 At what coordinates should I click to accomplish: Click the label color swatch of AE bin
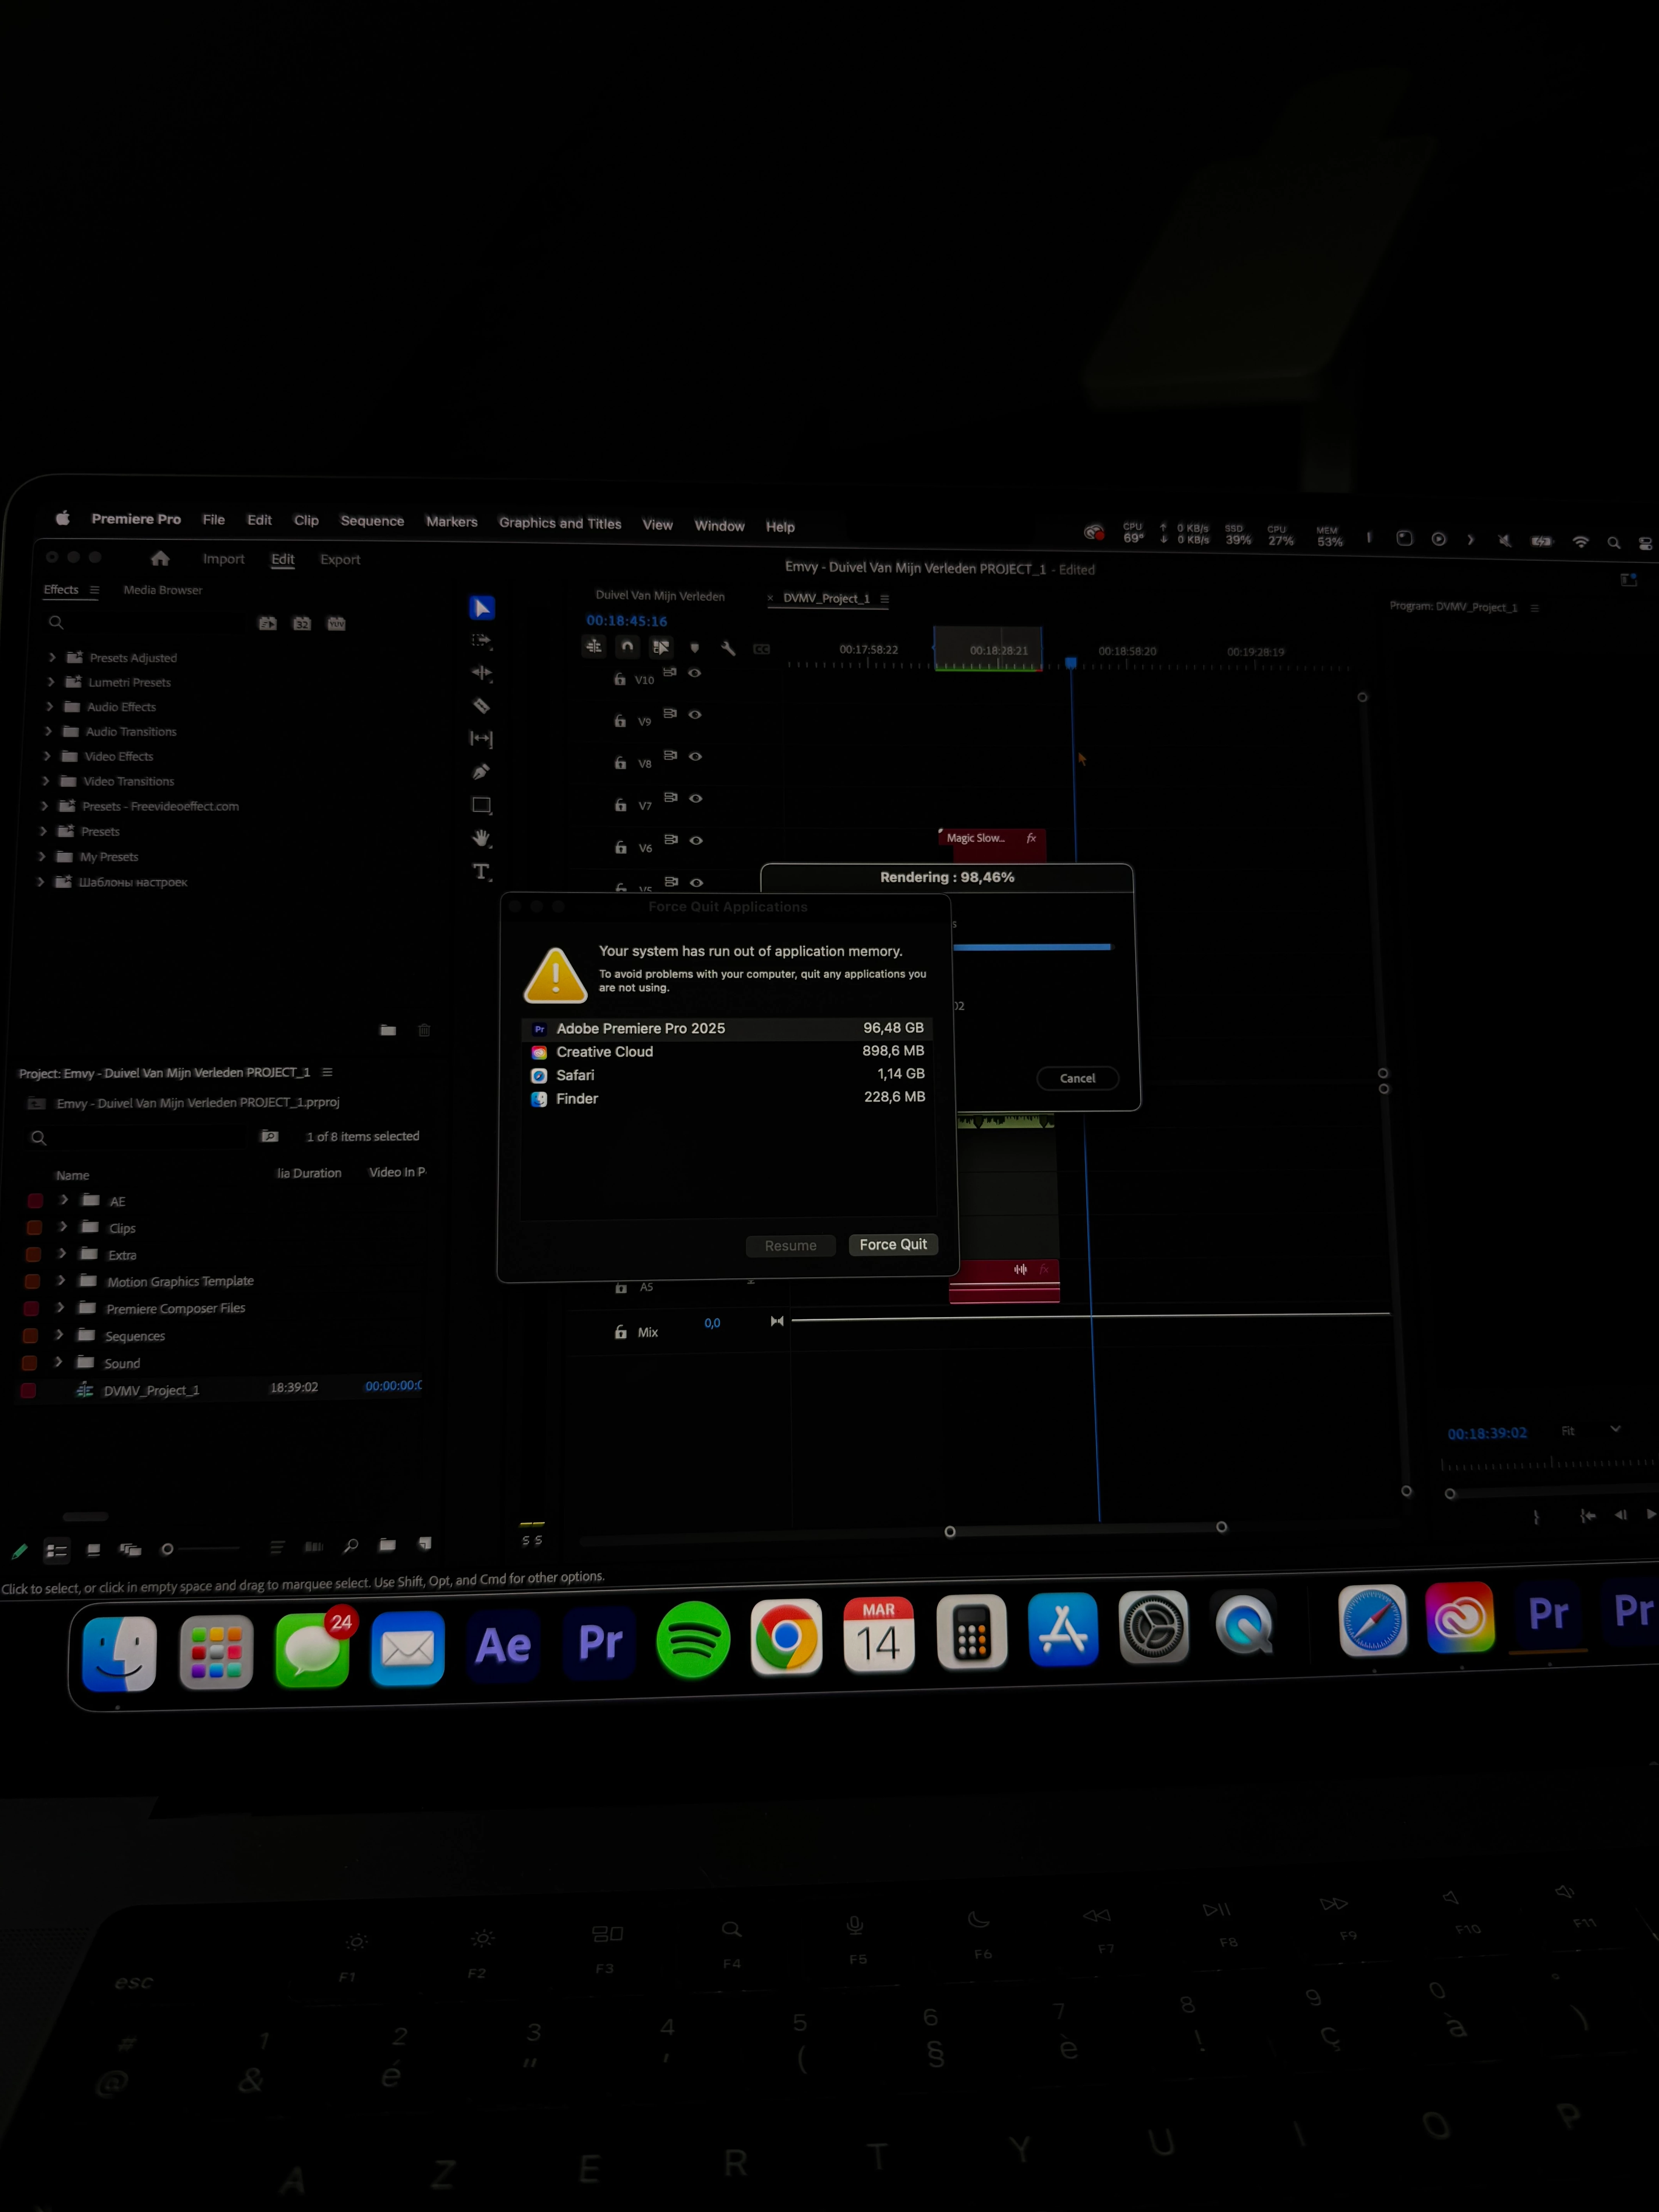point(35,1200)
